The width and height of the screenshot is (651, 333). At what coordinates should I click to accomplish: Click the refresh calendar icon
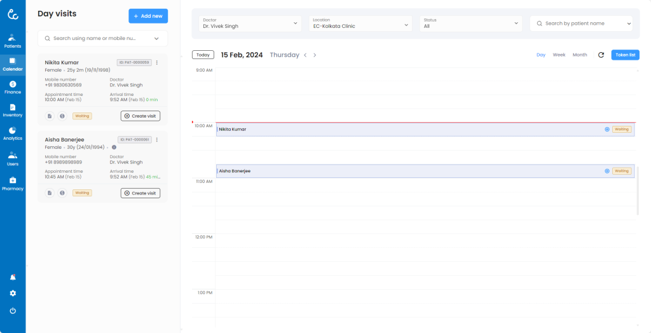coord(601,55)
